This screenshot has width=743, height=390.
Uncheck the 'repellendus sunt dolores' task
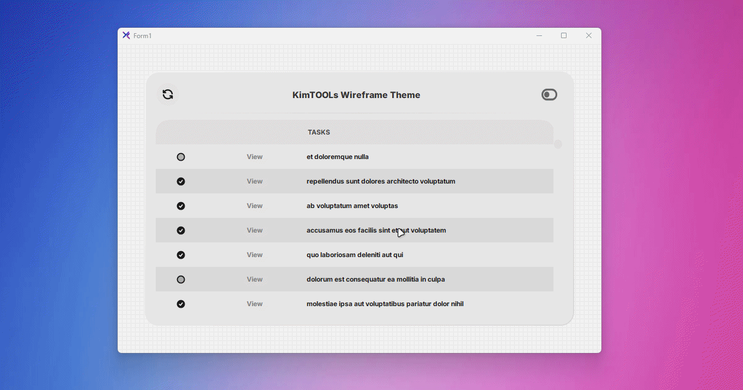pos(181,181)
